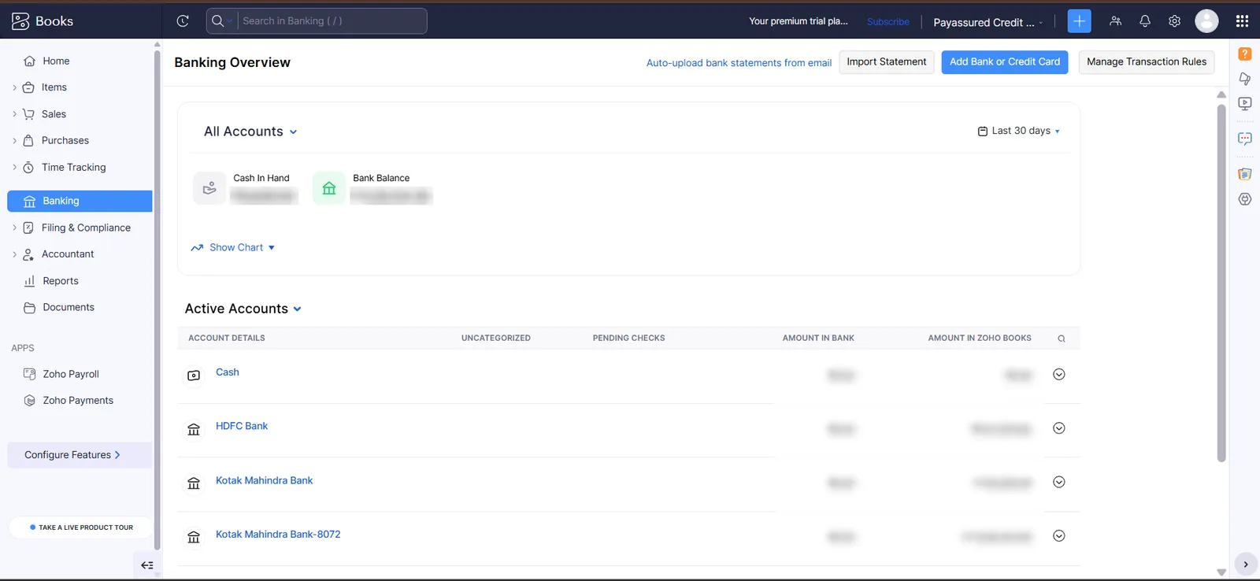Expand the Purchases menu in sidebar
1260x581 pixels.
(15, 141)
